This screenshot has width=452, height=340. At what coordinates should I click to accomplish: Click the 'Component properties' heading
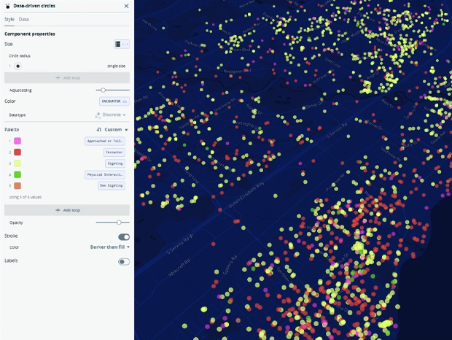tap(30, 34)
